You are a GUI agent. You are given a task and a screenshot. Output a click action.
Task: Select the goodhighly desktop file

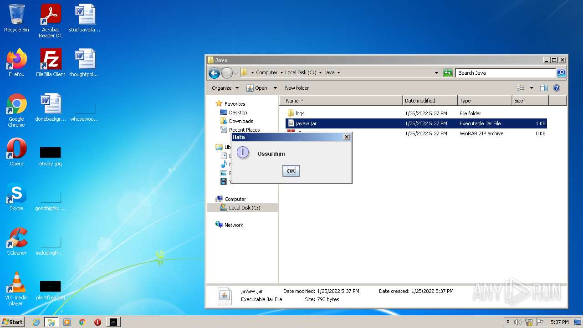point(51,201)
